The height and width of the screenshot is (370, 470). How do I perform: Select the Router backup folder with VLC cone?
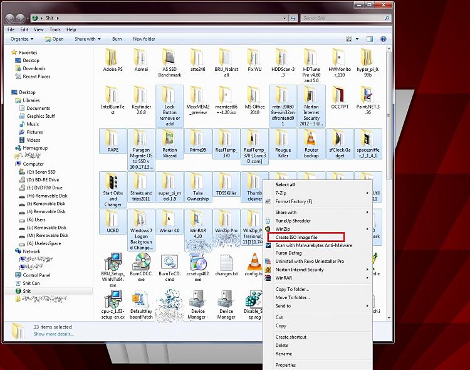[x=311, y=144]
